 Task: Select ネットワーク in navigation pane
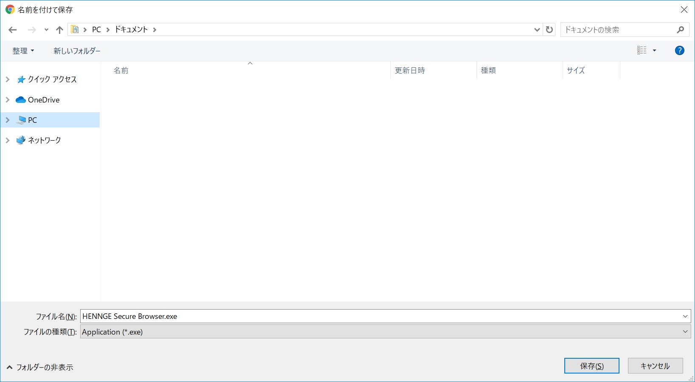(44, 140)
